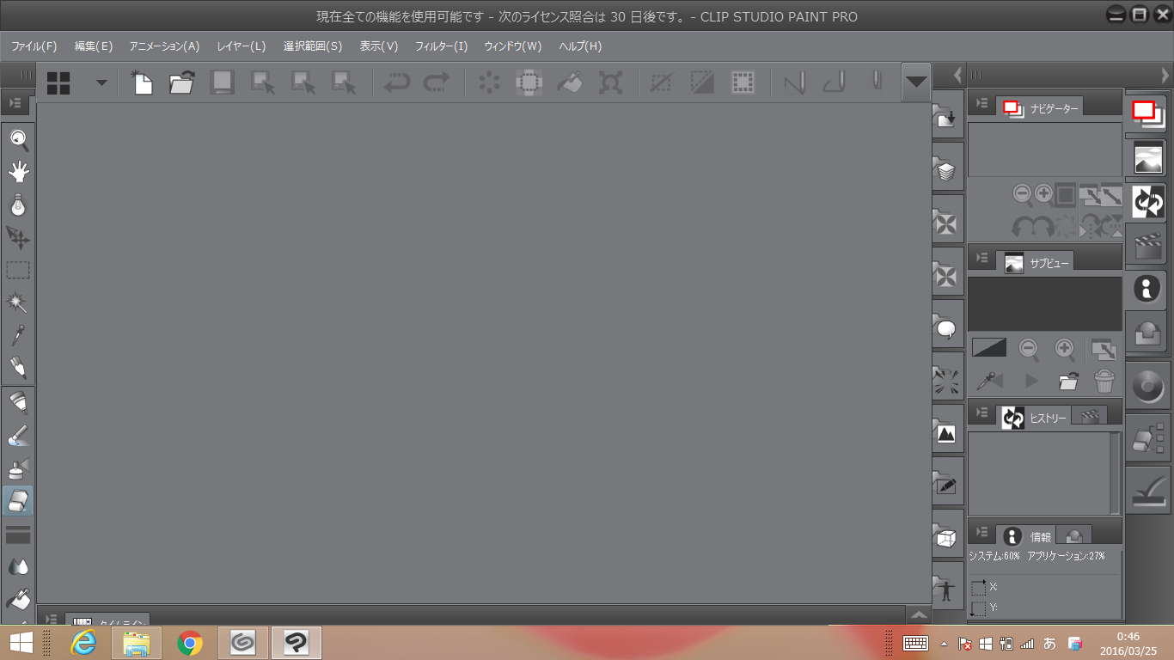Screen dimensions: 1174x660
Task: Open the ウィンドウ(W) menu
Action: pyautogui.click(x=513, y=46)
